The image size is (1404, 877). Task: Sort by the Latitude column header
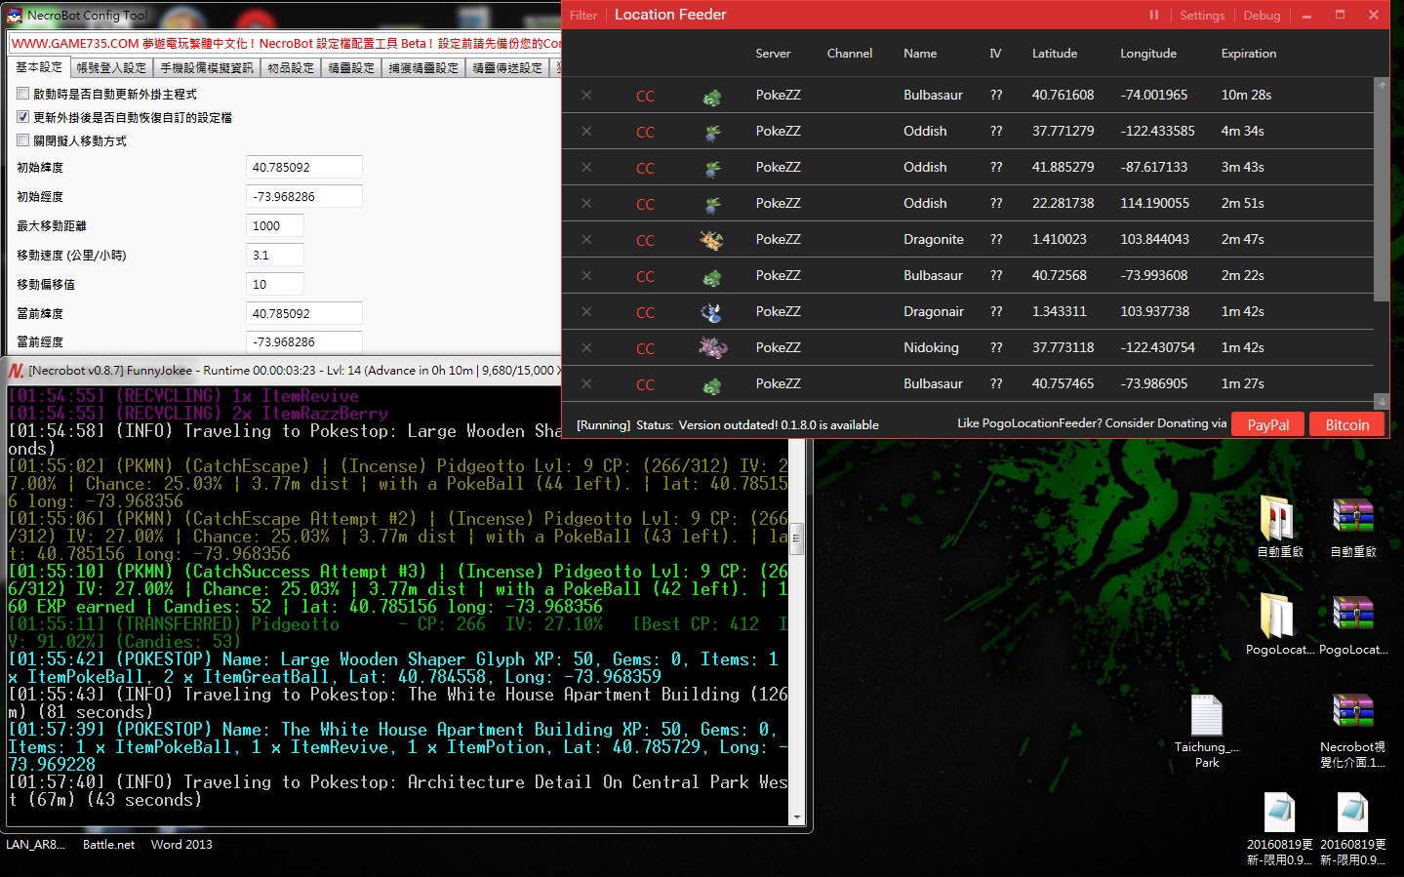[x=1055, y=54]
